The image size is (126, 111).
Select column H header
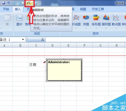[x=117, y=46]
